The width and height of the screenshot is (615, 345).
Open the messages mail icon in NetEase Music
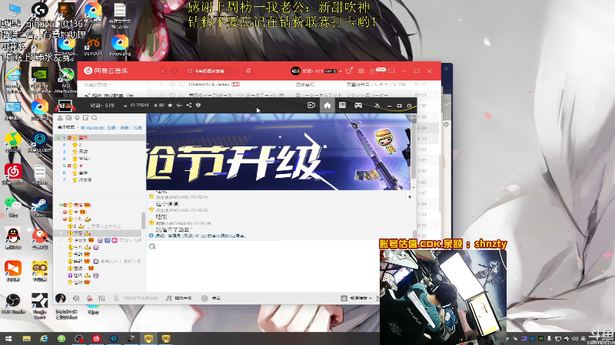374,71
